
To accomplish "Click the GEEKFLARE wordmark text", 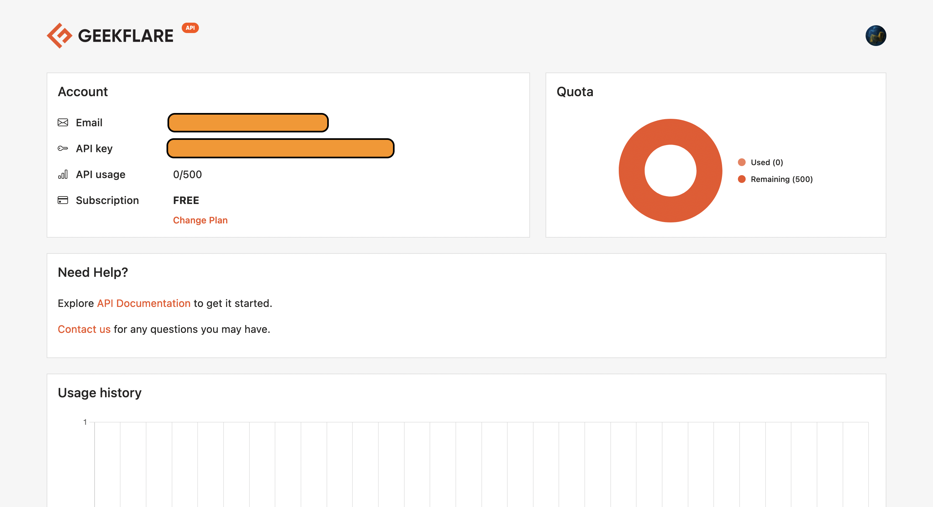I will 126,36.
